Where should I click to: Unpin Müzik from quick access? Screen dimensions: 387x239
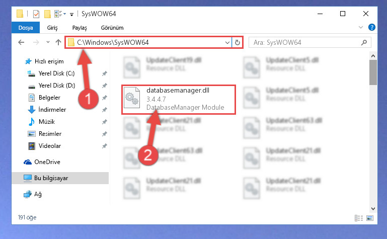[105, 122]
